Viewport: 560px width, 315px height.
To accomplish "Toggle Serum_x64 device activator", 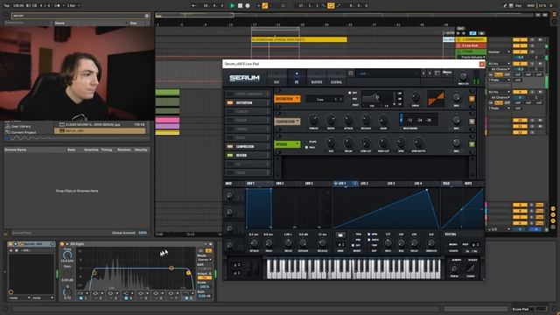I will (10, 244).
